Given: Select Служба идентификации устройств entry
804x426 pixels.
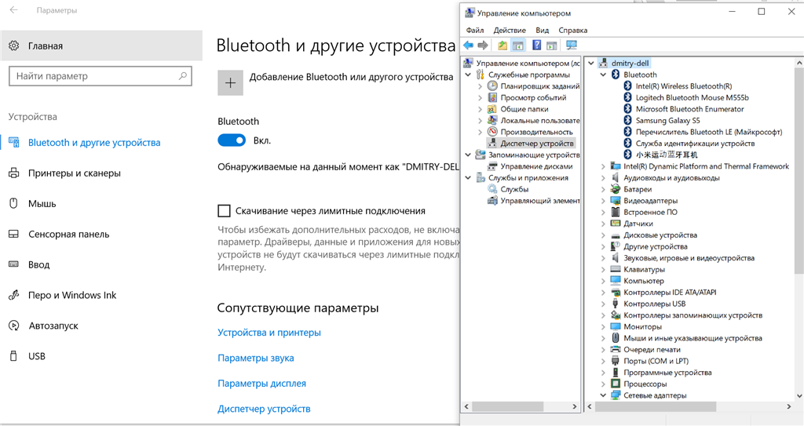Looking at the screenshot, I should click(696, 144).
